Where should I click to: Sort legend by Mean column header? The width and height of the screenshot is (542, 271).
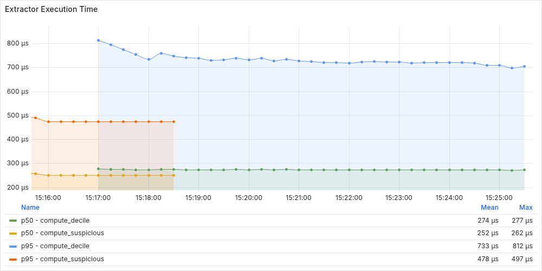489,208
